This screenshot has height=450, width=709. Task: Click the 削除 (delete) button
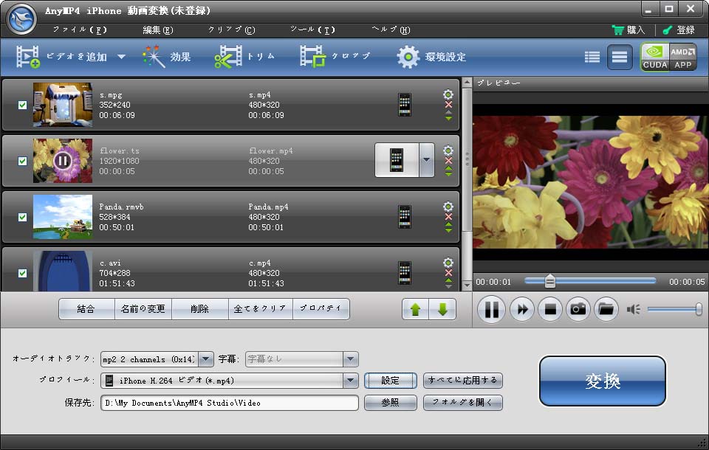[200, 309]
